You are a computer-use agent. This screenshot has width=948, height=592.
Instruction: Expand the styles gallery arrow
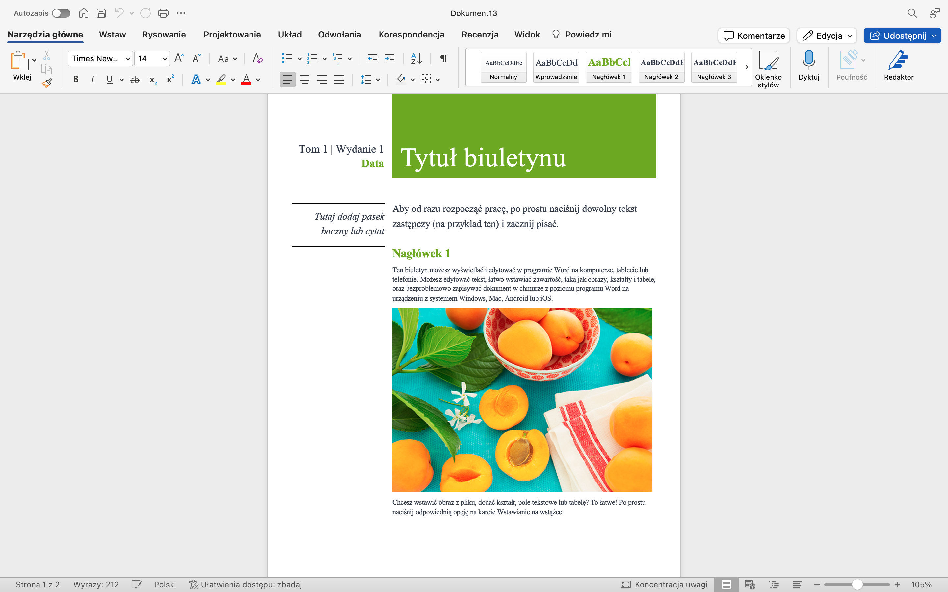[x=747, y=67]
